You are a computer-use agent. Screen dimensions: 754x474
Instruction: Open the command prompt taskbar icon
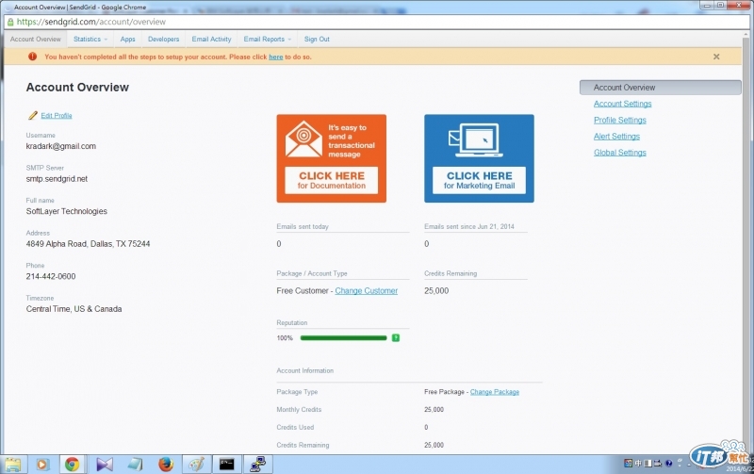226,465
